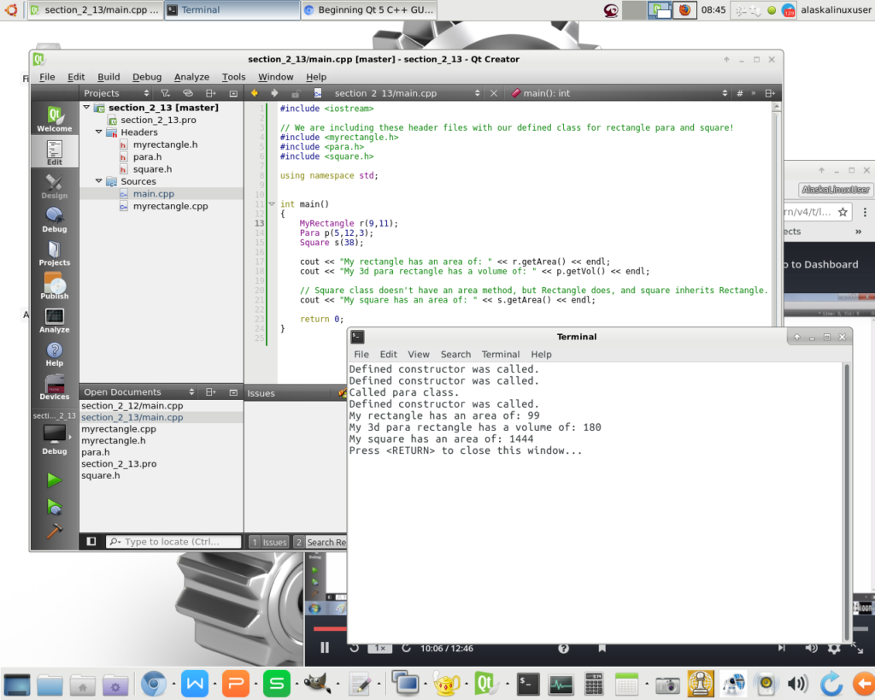Open the Help mode icon
The width and height of the screenshot is (875, 700).
(54, 353)
